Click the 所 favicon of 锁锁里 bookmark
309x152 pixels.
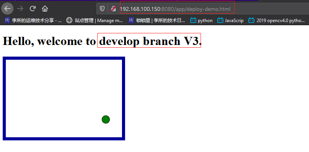coord(131,20)
